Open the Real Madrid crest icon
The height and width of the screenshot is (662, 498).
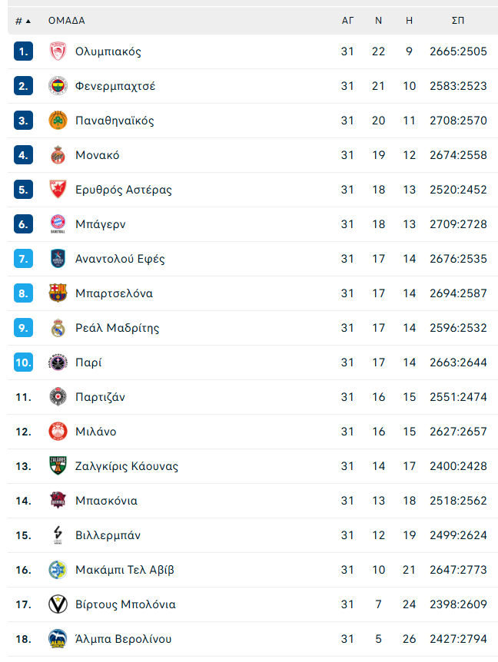58,328
